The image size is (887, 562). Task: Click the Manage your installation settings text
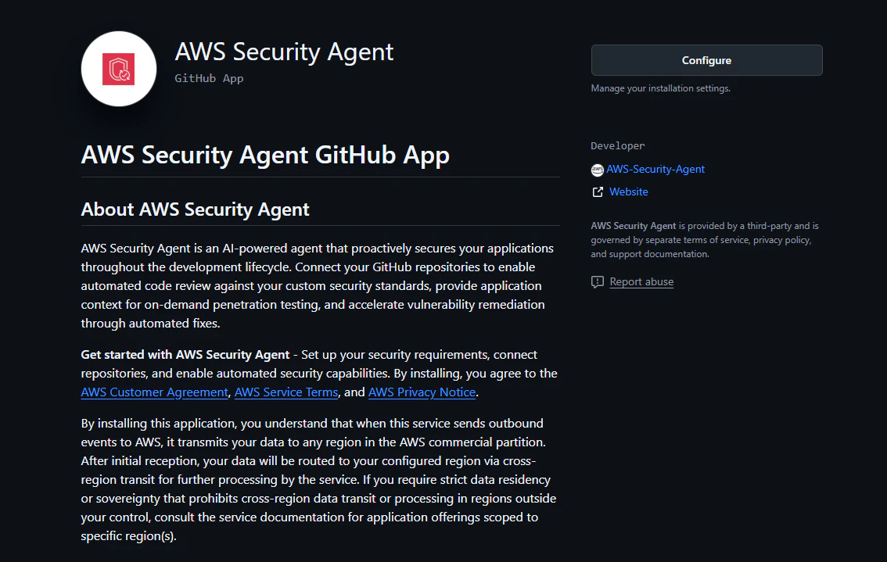point(661,88)
